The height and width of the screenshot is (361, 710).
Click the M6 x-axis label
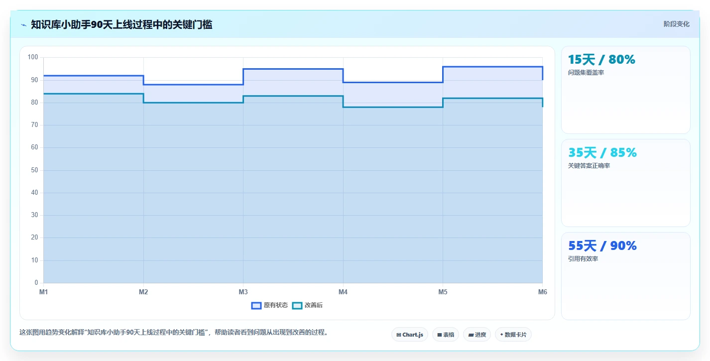click(x=542, y=292)
